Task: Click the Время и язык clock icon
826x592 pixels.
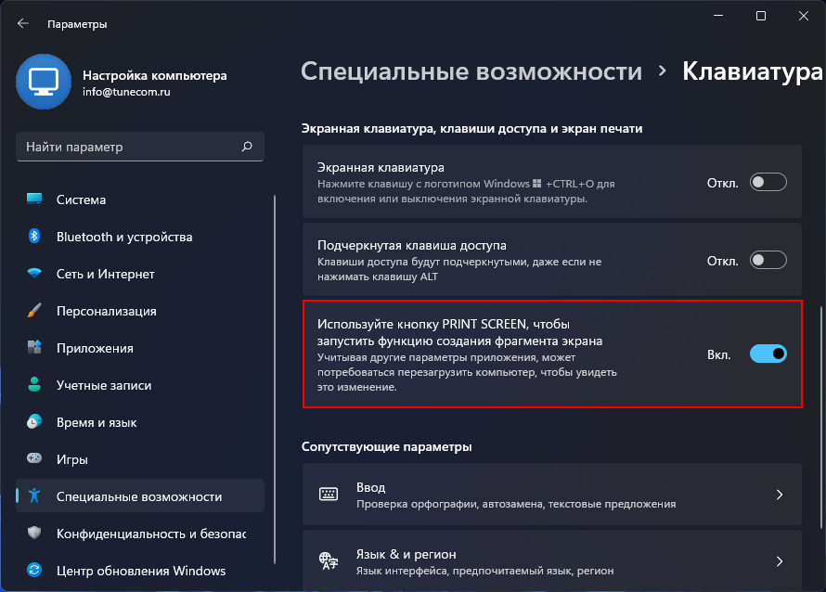Action: [x=34, y=421]
